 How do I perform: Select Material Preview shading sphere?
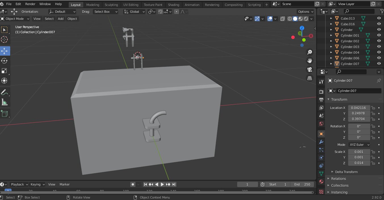301,19
